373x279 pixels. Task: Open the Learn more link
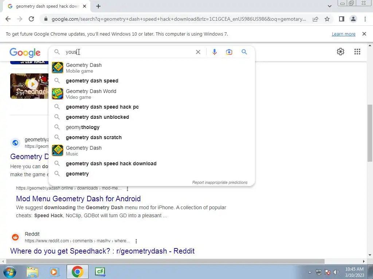[343, 34]
